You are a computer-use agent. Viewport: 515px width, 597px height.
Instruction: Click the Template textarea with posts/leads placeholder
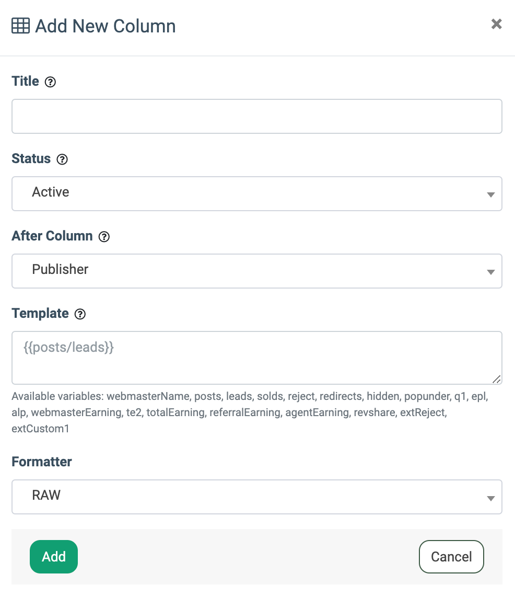coord(257,358)
